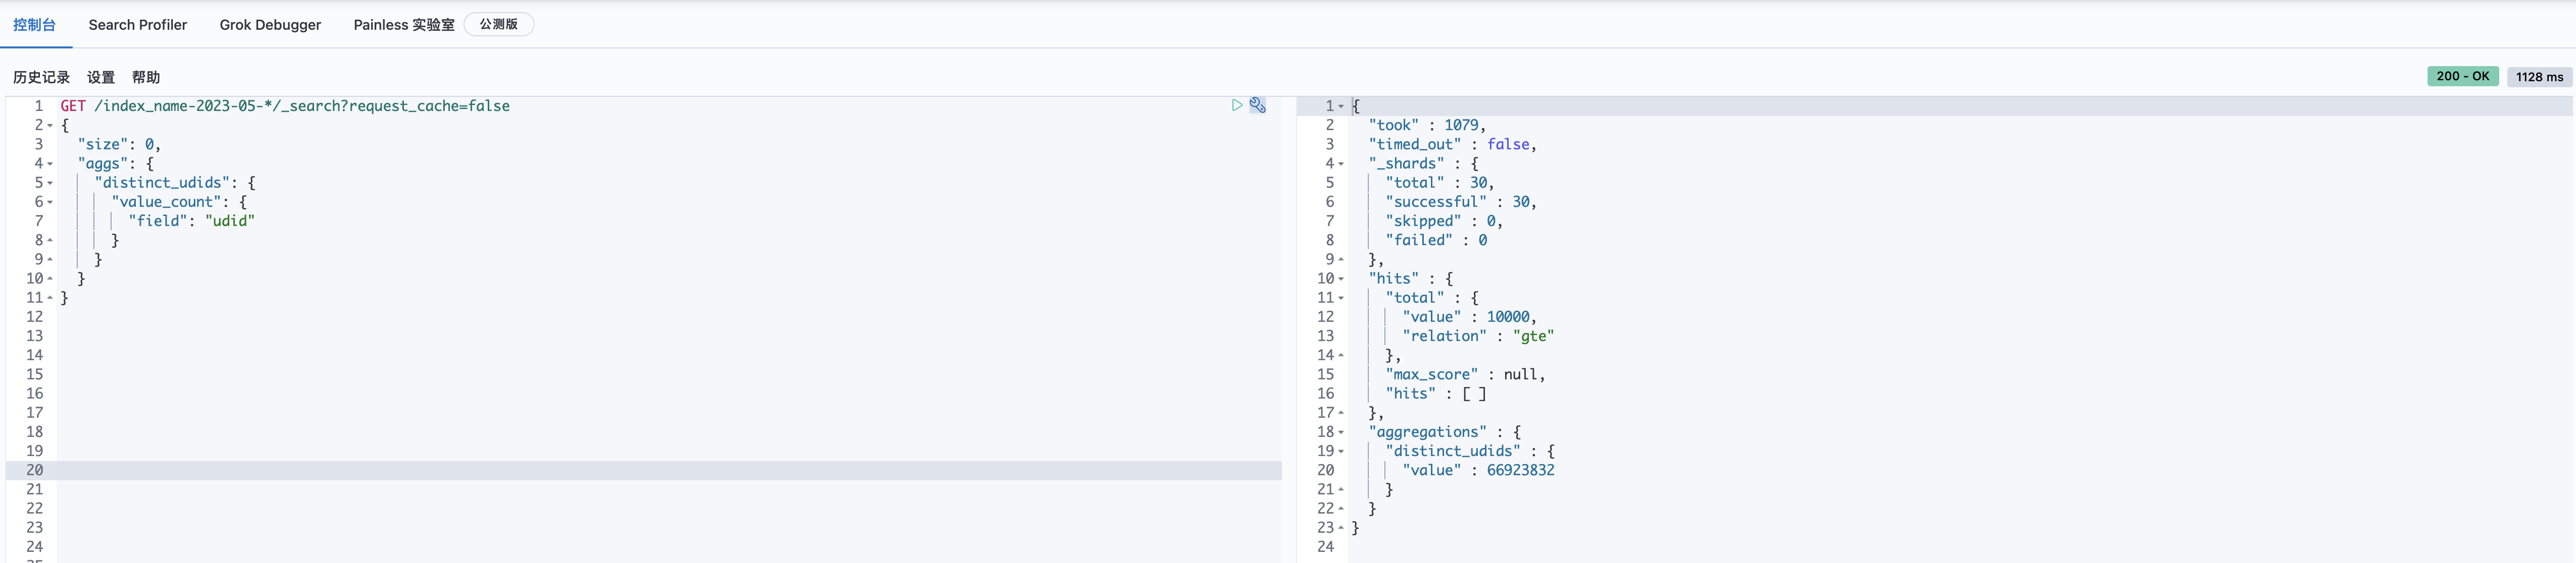Collapse response root fold arrow at line 1
The image size is (2576, 563).
pos(1341,106)
